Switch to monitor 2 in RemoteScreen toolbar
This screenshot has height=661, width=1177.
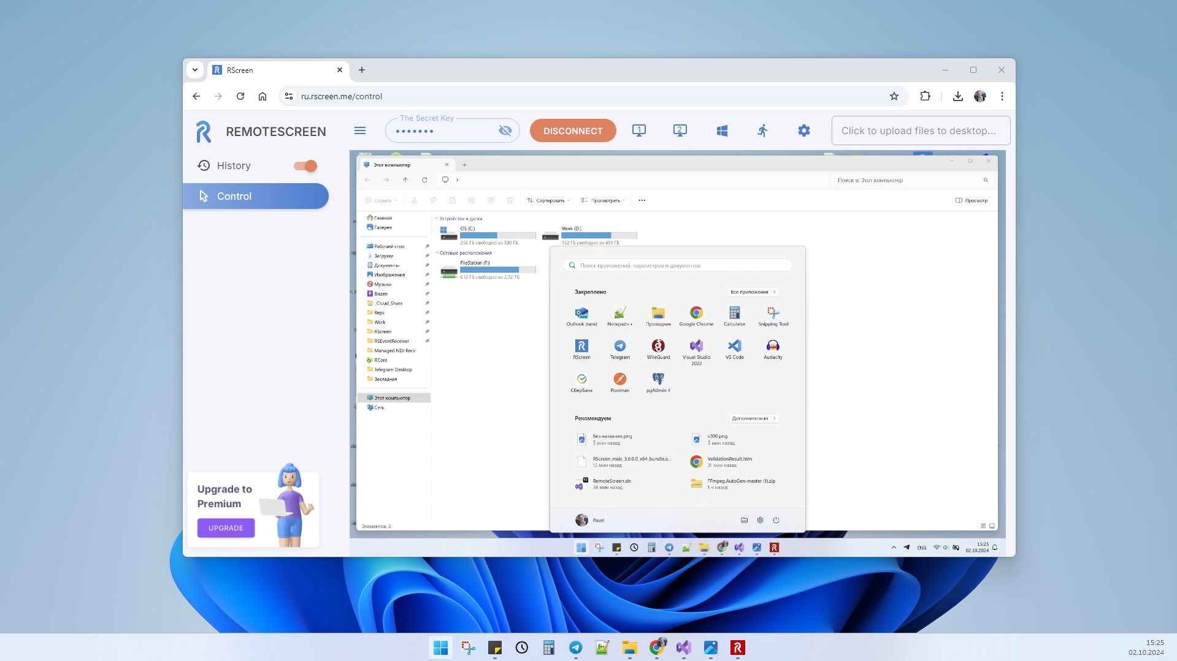pyautogui.click(x=680, y=130)
